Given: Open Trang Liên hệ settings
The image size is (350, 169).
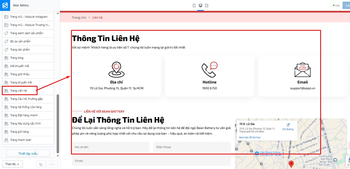Looking at the screenshot, I should (28, 91).
